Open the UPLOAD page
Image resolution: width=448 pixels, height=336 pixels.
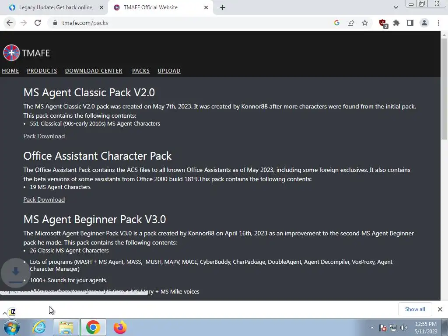click(x=169, y=70)
